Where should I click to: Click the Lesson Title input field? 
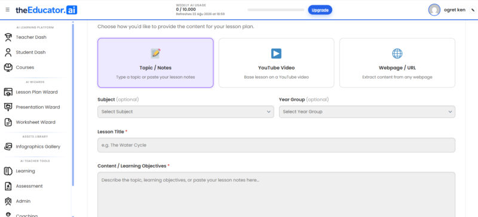tap(276, 145)
